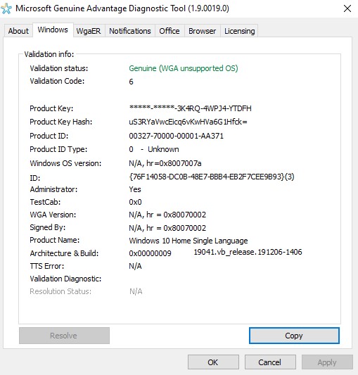Click the 'Product Key Hash:' label
The width and height of the screenshot is (358, 375).
click(60, 122)
